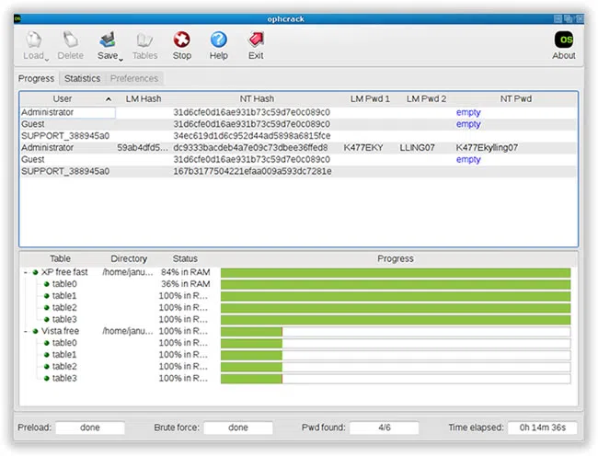Open the About OS icon
Screen dimensions: 598x456
point(564,40)
